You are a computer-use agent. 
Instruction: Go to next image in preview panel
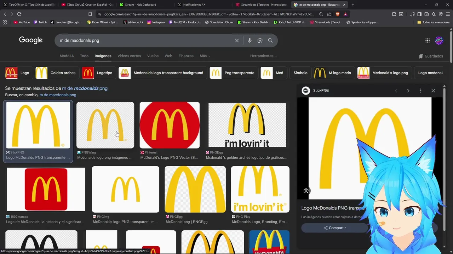click(408, 91)
